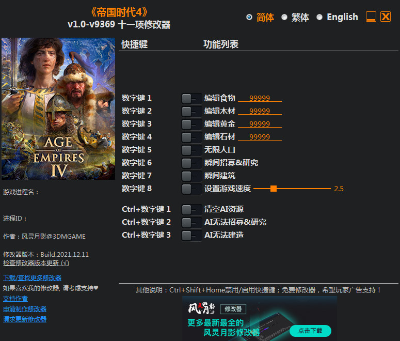
Task: Toggle the 编辑木材 switch
Action: point(191,112)
